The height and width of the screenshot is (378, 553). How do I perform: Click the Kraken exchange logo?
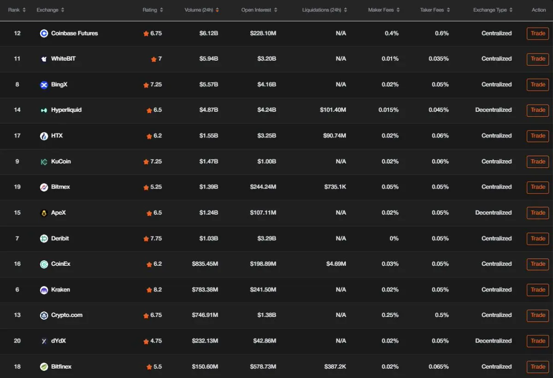pos(44,290)
